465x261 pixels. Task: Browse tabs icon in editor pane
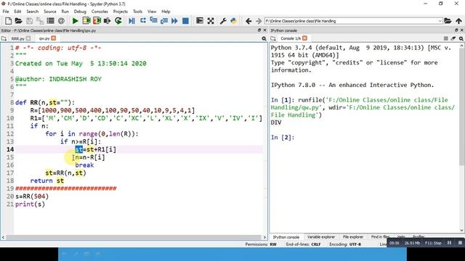4,38
